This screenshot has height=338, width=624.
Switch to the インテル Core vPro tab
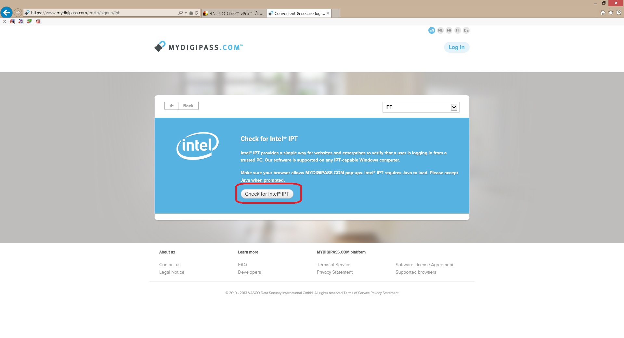[x=234, y=13]
